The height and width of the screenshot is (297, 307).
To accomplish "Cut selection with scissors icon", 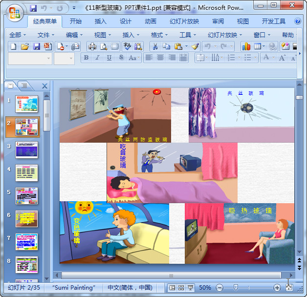I will click(155, 46).
